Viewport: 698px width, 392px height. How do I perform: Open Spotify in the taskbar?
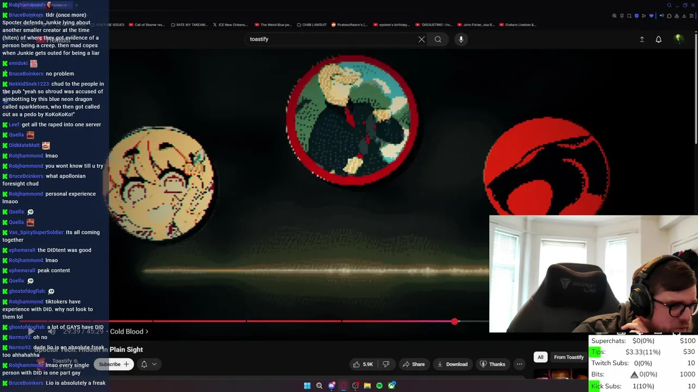coord(380,386)
